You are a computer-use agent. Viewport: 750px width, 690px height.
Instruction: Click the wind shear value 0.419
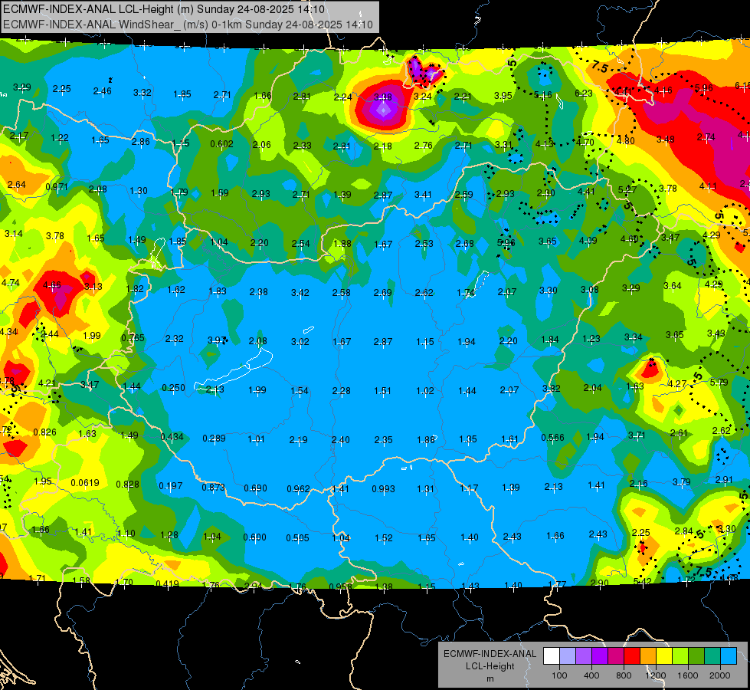pos(167,583)
